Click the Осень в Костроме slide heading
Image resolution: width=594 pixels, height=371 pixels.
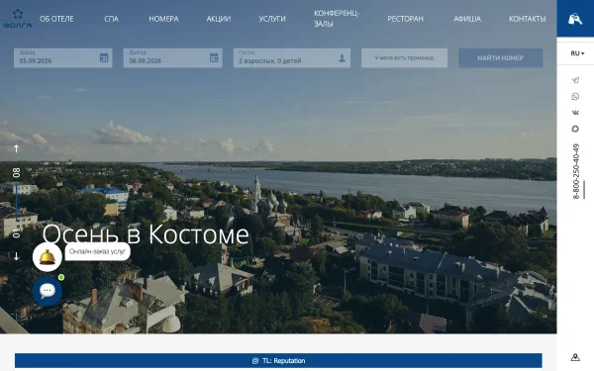146,234
